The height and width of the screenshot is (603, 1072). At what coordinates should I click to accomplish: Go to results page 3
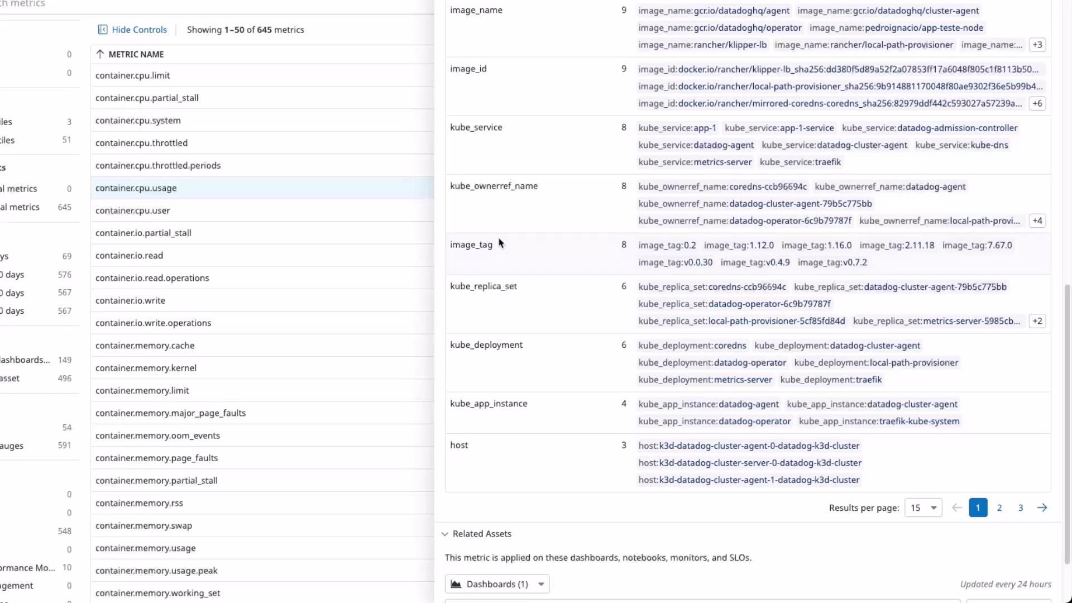click(x=1021, y=508)
